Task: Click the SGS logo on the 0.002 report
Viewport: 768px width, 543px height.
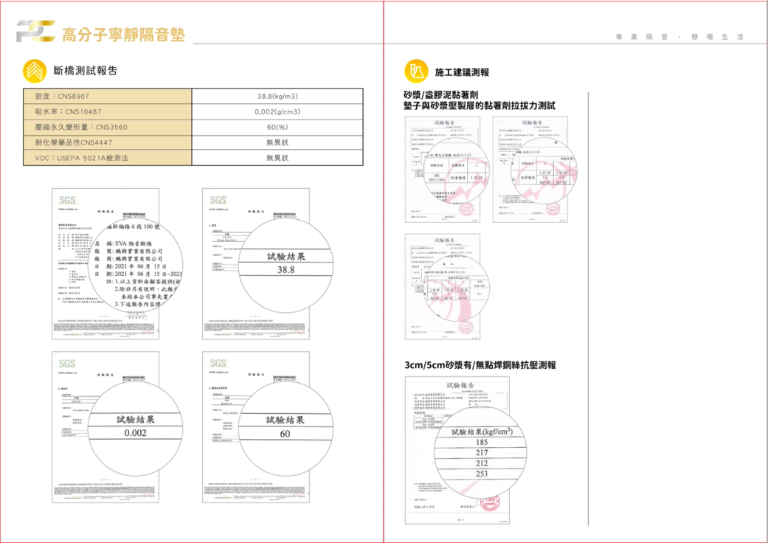Action: (68, 363)
